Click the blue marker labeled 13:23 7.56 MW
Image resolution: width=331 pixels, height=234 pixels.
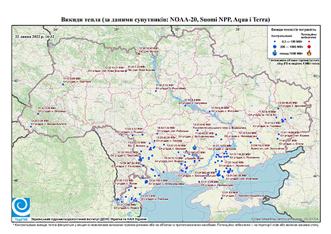tap(31, 127)
